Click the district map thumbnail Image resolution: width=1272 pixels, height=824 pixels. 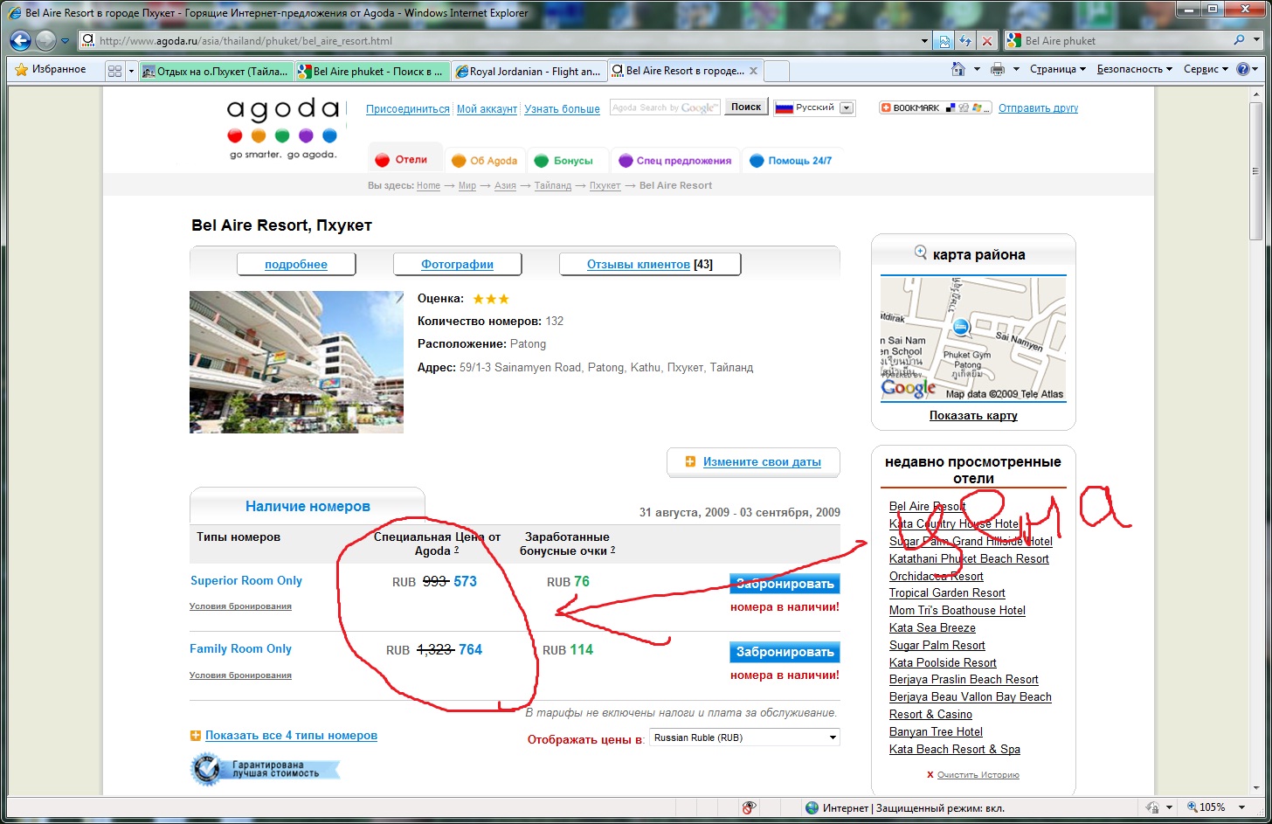tap(973, 338)
